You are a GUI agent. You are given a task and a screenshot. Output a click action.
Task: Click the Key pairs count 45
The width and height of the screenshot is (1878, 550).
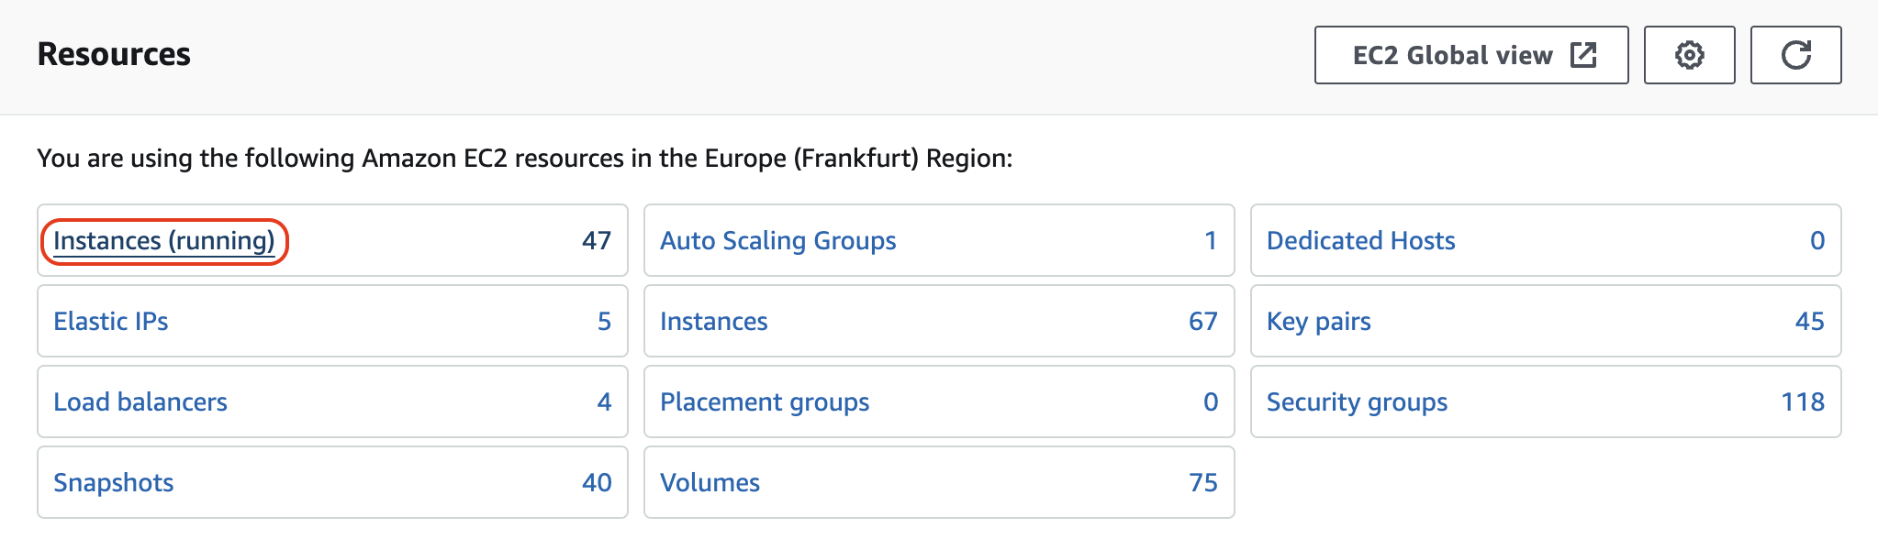tap(1809, 322)
